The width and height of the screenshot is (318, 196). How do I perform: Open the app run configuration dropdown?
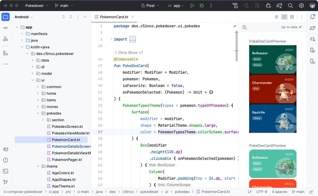pyautogui.click(x=176, y=6)
